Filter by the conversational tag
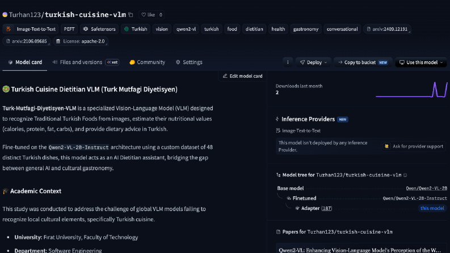The image size is (450, 253). (x=342, y=29)
